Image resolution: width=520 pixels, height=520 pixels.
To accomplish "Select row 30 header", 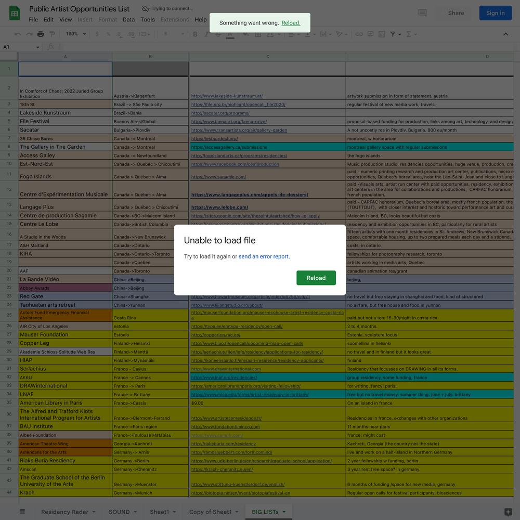I will click(x=9, y=360).
